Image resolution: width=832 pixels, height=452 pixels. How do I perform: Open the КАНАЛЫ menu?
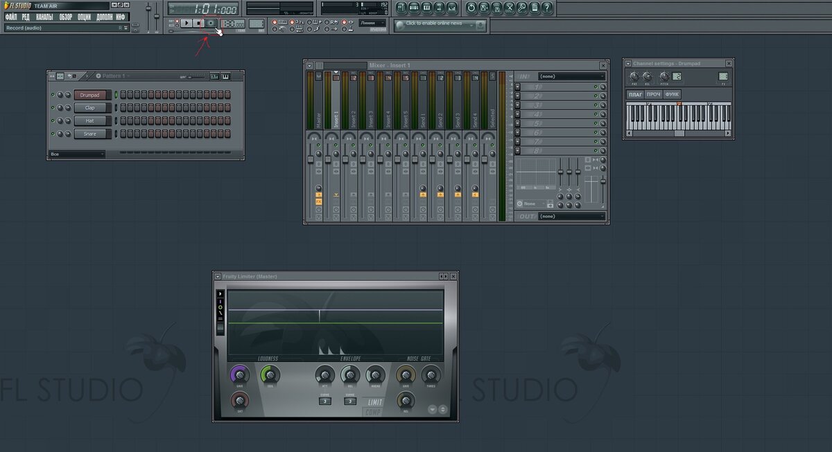44,17
